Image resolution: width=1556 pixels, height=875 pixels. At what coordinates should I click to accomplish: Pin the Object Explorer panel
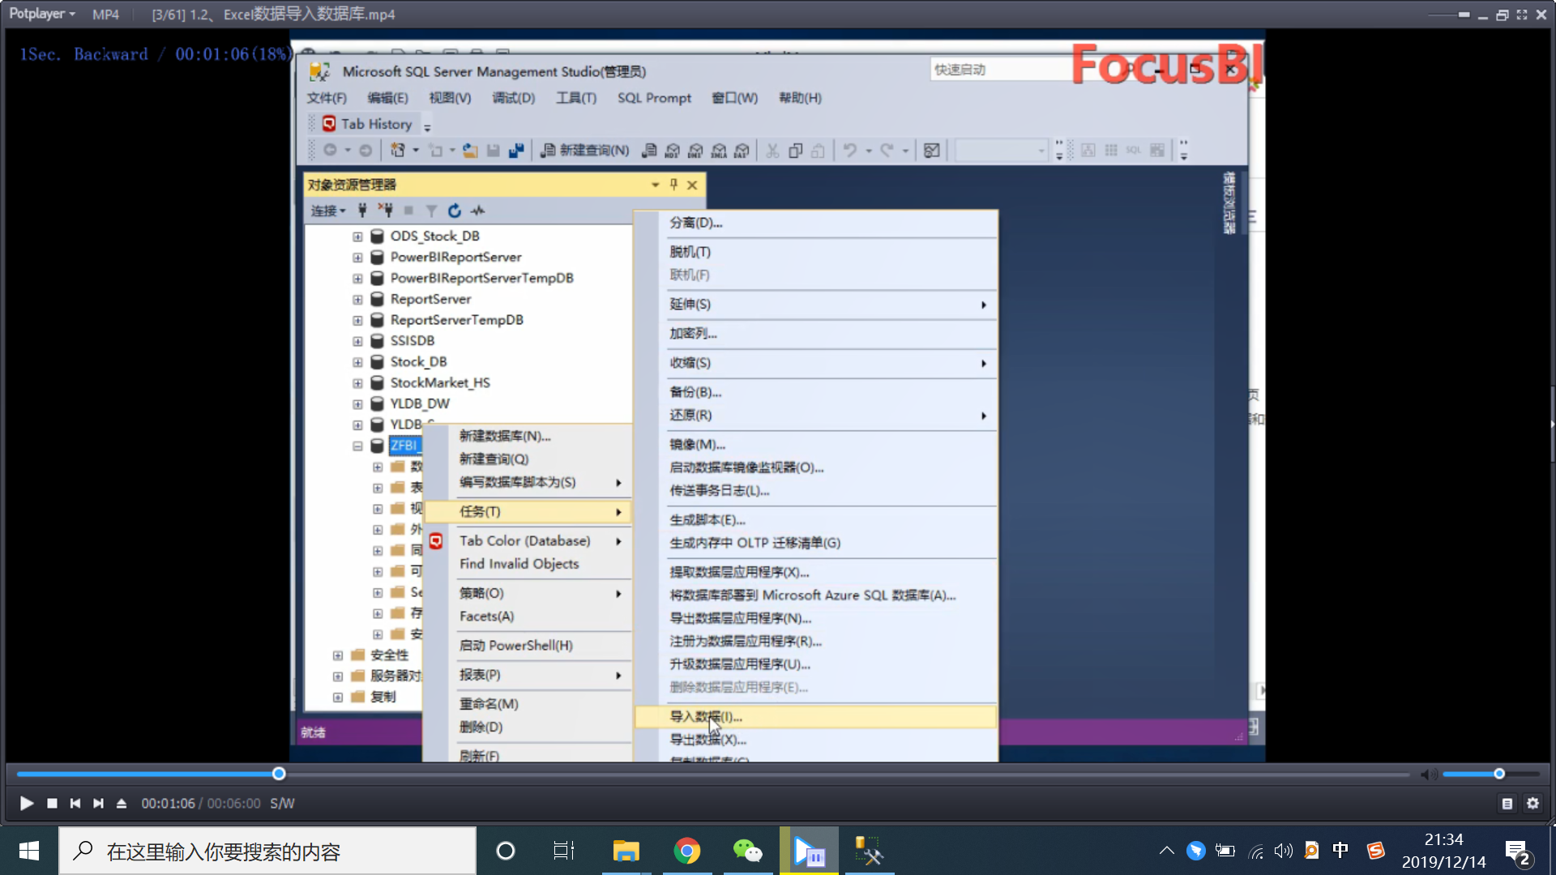[673, 185]
